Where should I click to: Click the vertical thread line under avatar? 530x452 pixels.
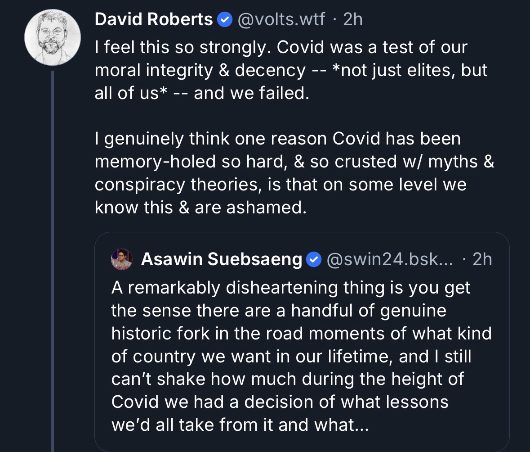[52, 261]
